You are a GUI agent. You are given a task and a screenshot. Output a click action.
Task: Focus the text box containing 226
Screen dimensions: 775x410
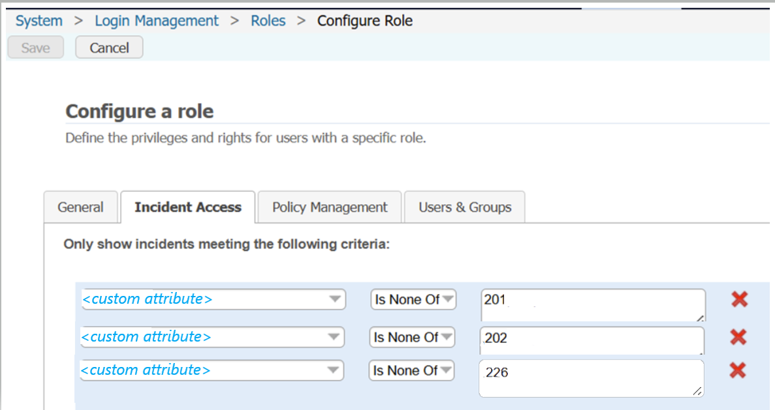pyautogui.click(x=591, y=378)
